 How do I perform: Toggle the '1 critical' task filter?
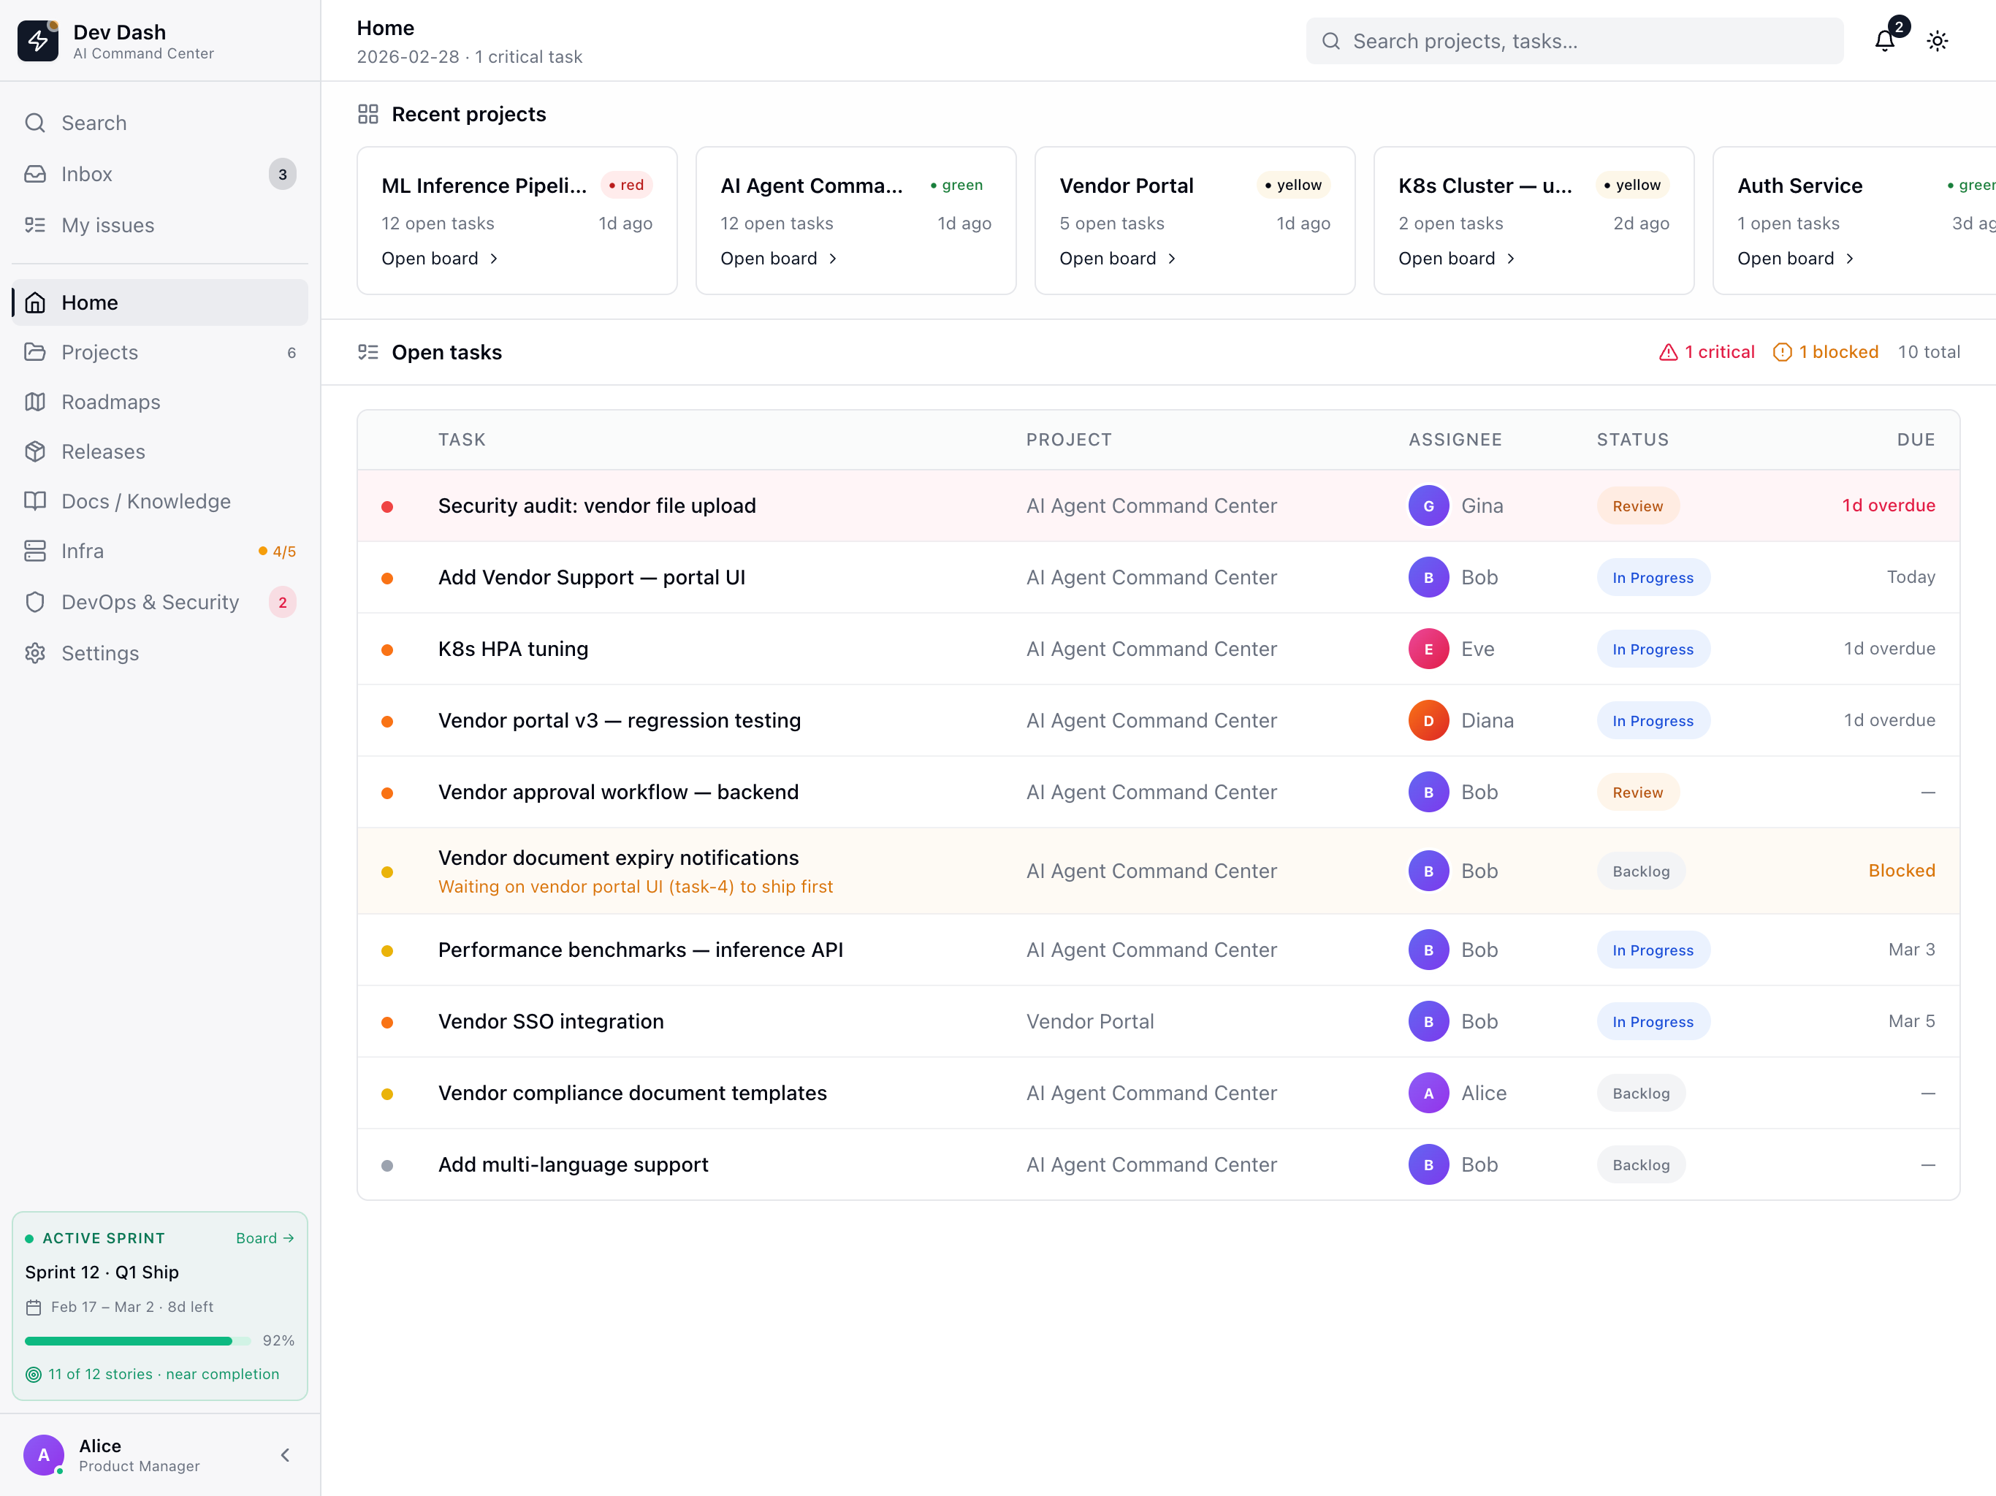1707,352
